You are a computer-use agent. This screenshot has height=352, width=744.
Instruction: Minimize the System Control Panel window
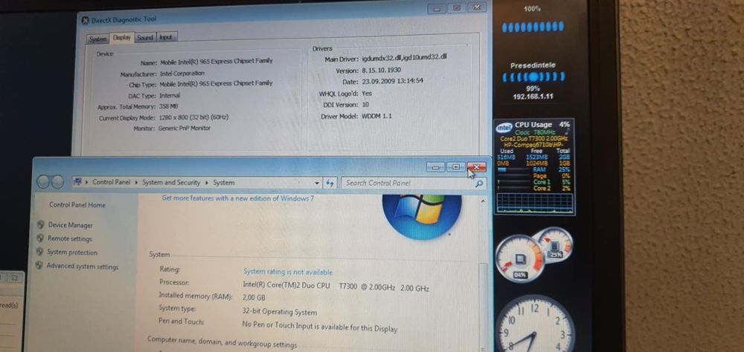(x=435, y=167)
